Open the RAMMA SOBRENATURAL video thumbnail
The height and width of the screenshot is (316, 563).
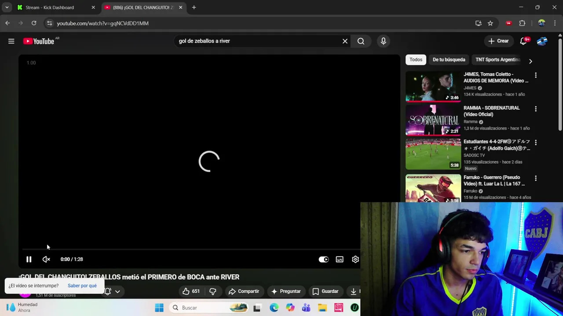433,120
